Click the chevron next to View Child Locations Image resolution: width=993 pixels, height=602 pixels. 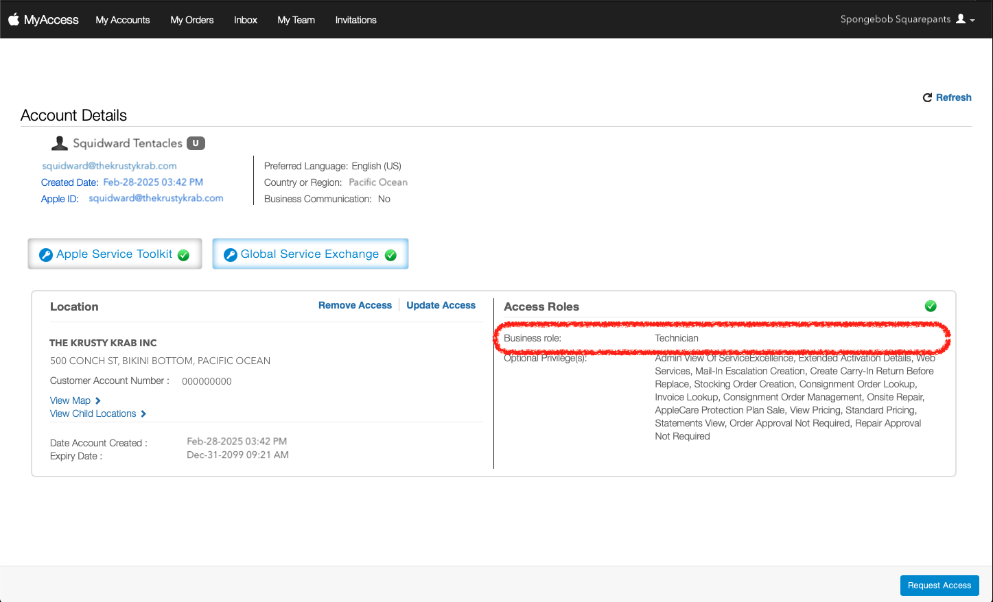(143, 413)
